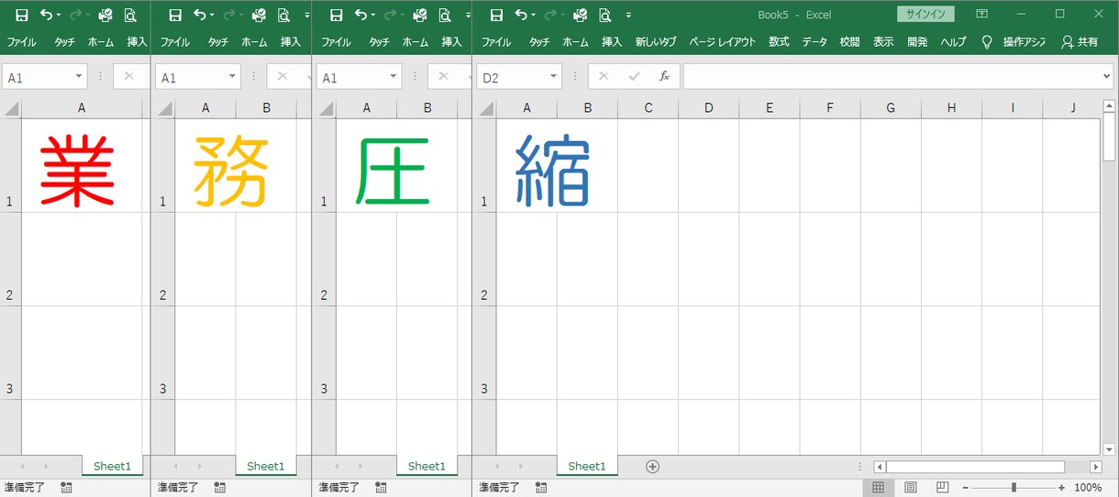Open Name Box dropdown in 務 window
This screenshot has width=1119, height=497.
click(233, 78)
